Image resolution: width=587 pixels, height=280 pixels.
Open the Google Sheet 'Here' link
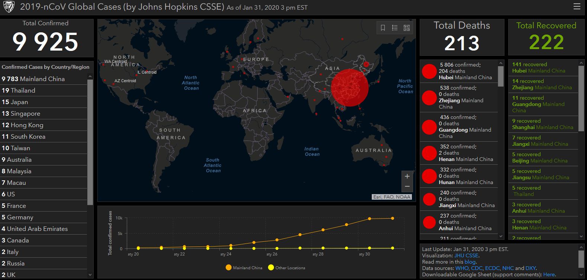[549, 274]
